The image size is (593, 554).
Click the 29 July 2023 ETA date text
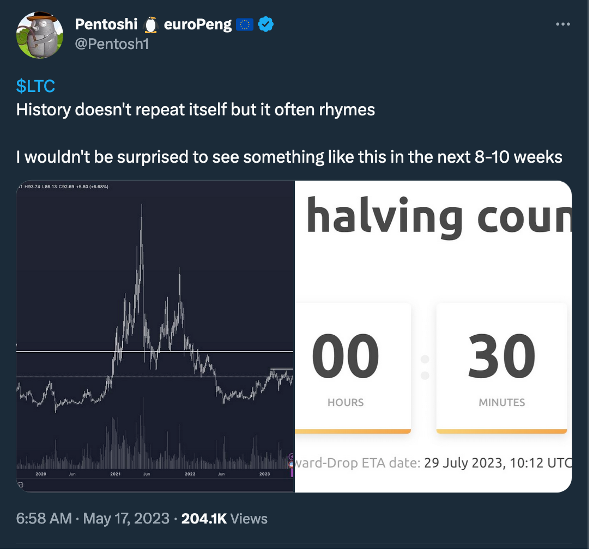pos(464,463)
